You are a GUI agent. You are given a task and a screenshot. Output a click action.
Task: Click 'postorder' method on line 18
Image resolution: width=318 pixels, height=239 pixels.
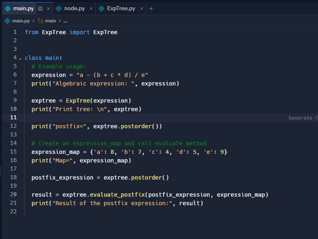pyautogui.click(x=147, y=178)
